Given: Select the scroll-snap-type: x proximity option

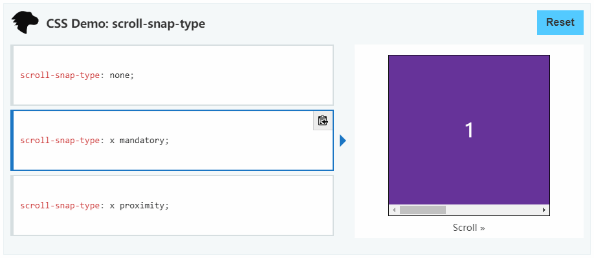Looking at the screenshot, I should tap(172, 206).
